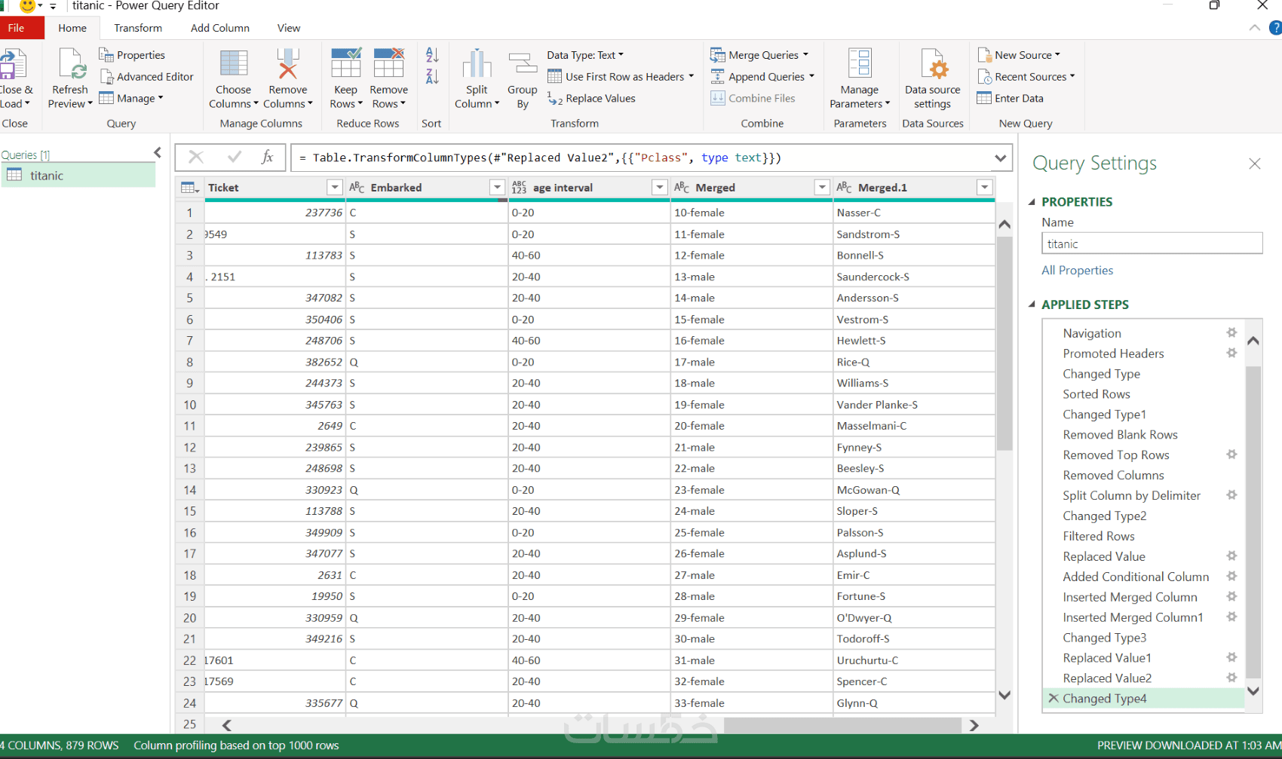Click the query Name input field
Viewport: 1282px width, 759px height.
pyautogui.click(x=1151, y=244)
